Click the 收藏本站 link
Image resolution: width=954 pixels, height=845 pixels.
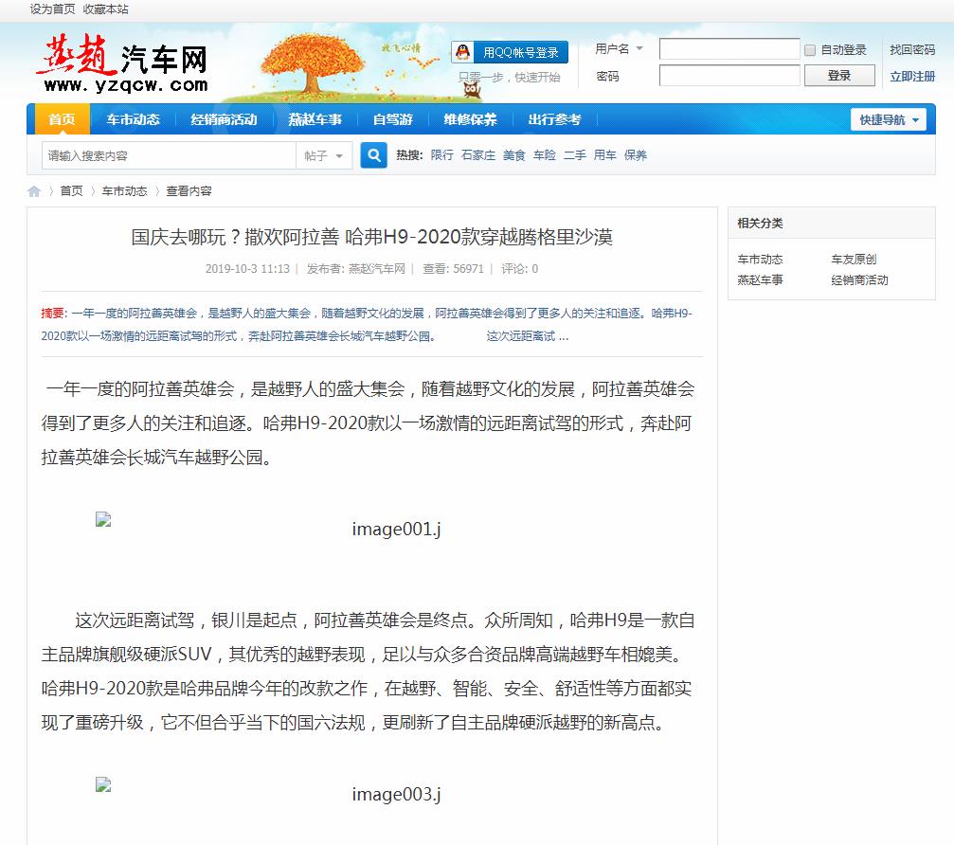click(x=105, y=9)
